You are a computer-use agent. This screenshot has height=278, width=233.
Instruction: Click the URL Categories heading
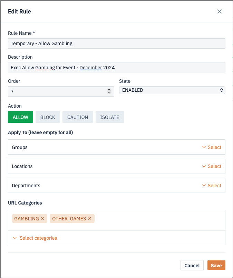pyautogui.click(x=25, y=203)
